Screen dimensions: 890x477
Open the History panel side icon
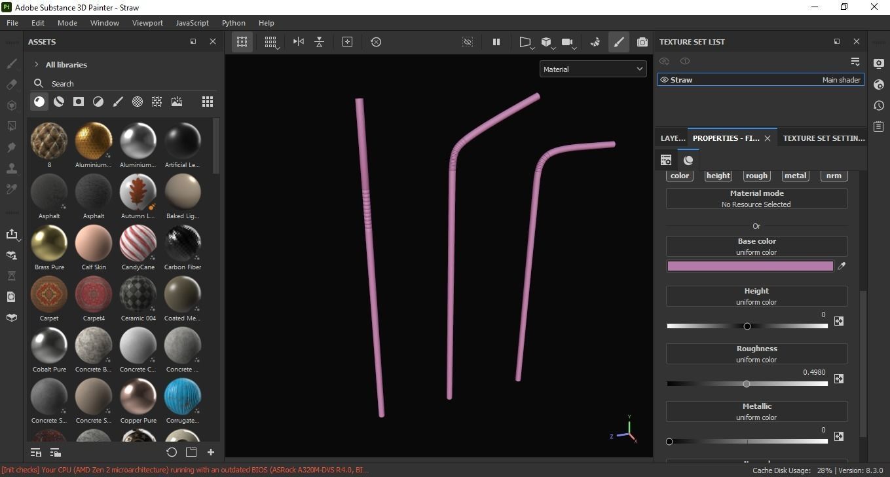pos(879,105)
